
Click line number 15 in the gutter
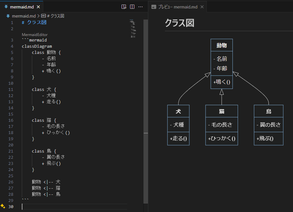[x=11, y=114]
